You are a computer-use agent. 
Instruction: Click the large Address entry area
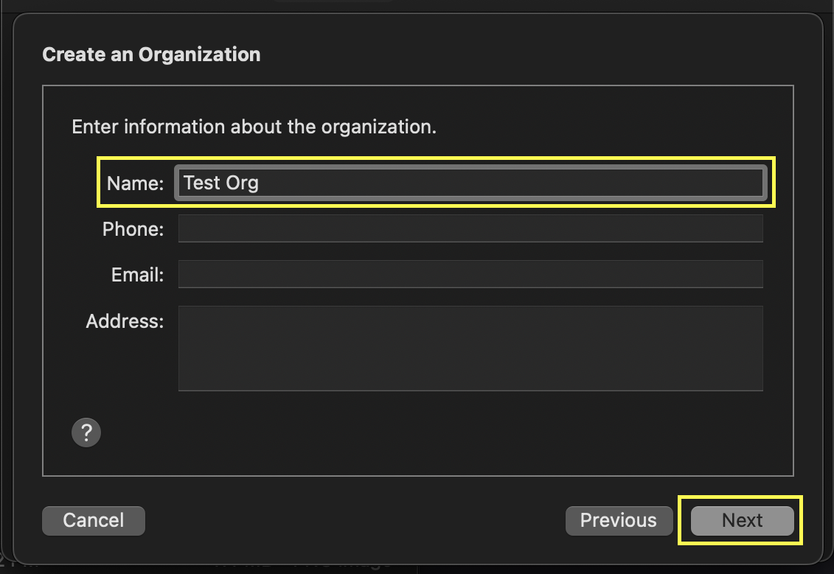(470, 348)
